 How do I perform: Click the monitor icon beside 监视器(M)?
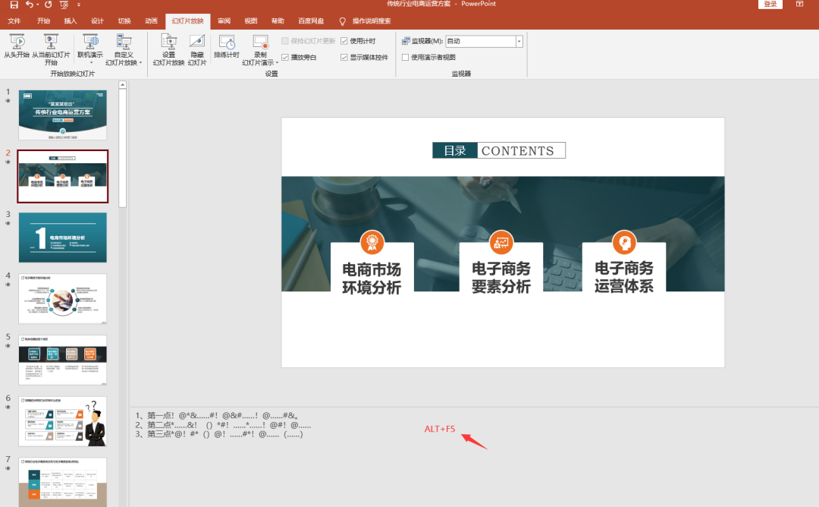click(x=406, y=41)
